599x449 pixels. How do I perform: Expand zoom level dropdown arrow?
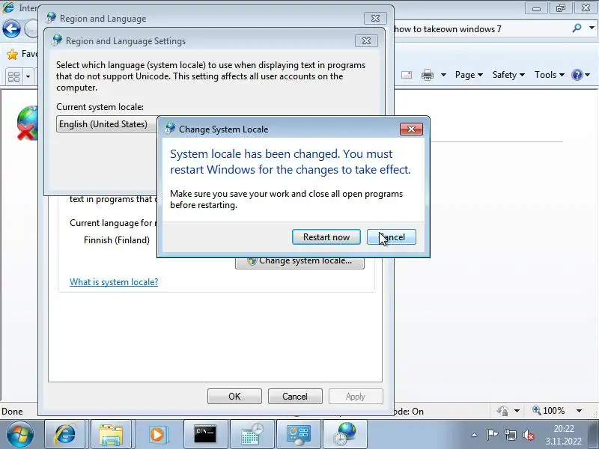(579, 411)
